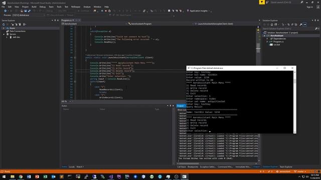Click the feedback icon beside Quick Launch
The height and width of the screenshot is (180, 321).
click(x=267, y=2)
